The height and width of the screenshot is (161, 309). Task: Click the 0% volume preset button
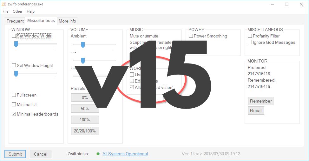(85, 97)
